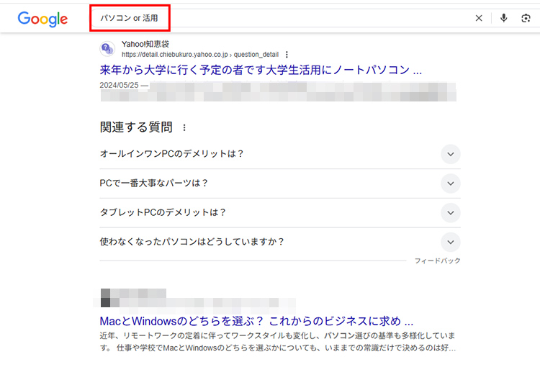Image resolution: width=540 pixels, height=367 pixels.
Task: Click the blurred favicon of second result
Action: [106, 298]
